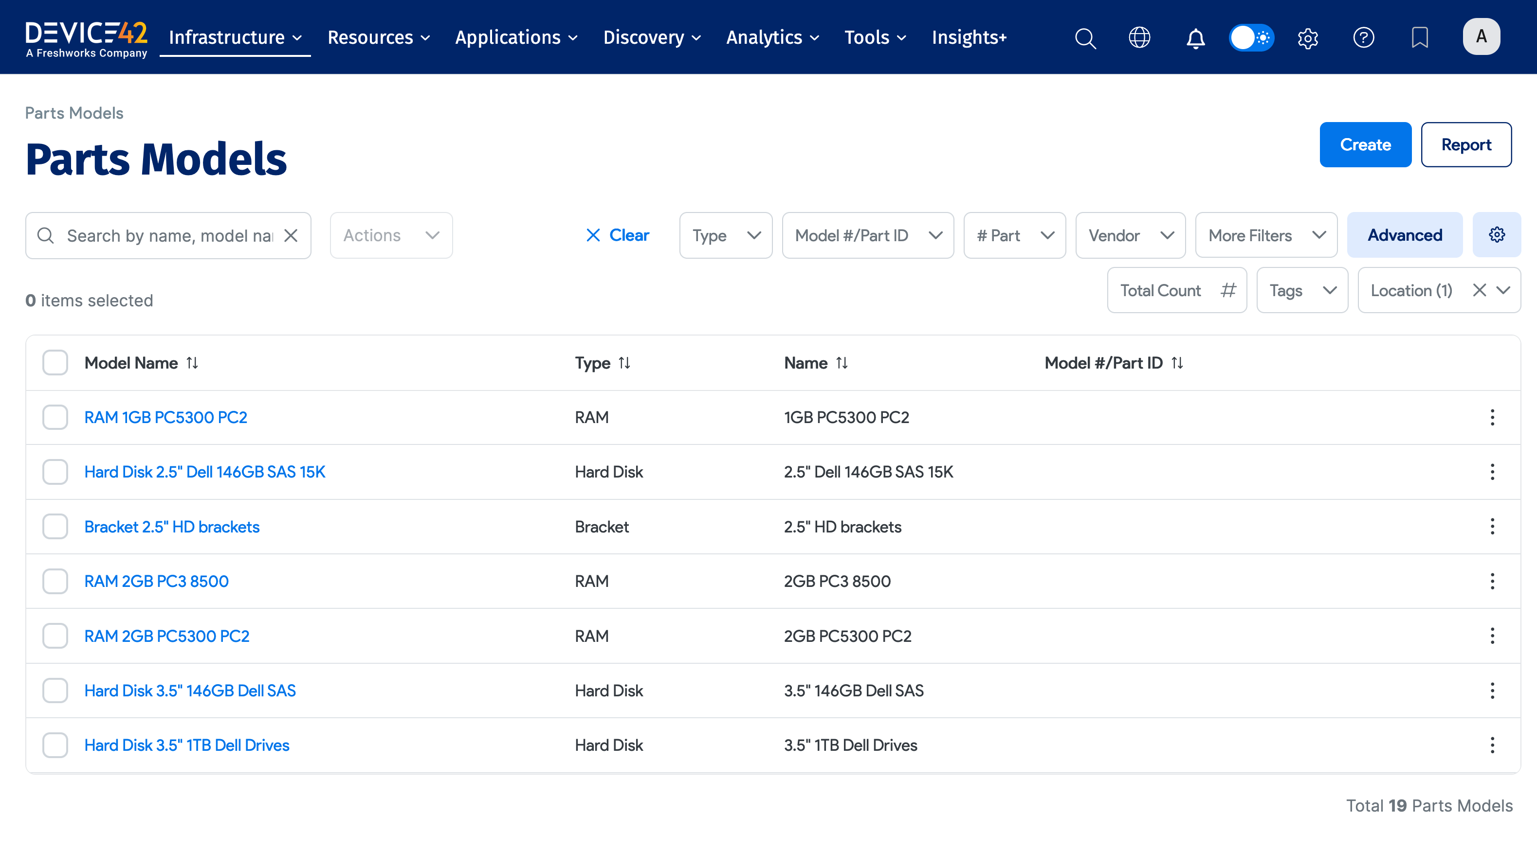Viewport: 1537px width, 850px height.
Task: Expand the More Filters dropdown
Action: pyautogui.click(x=1266, y=235)
